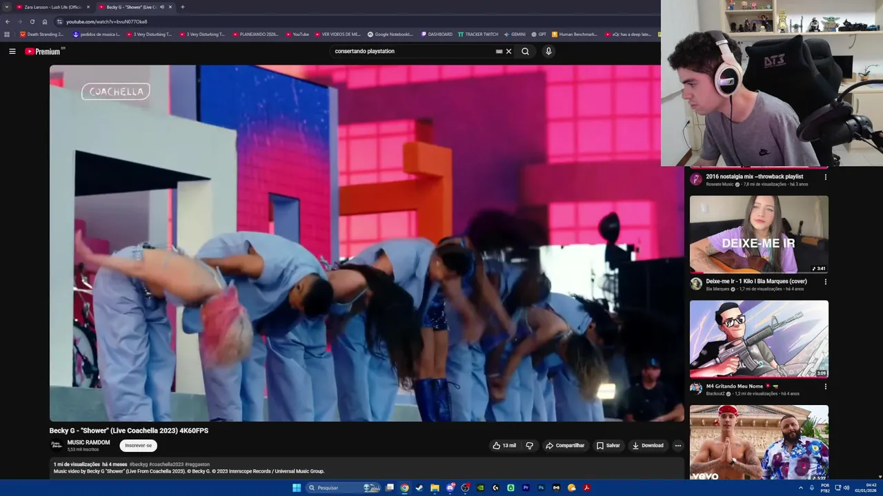Click the YouTube search input field
Viewport: 883px width, 496px height.
[x=413, y=51]
